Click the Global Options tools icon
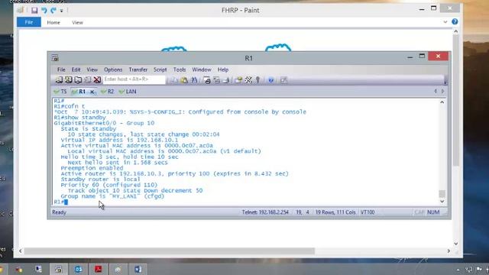The height and width of the screenshot is (275, 489). [248, 80]
